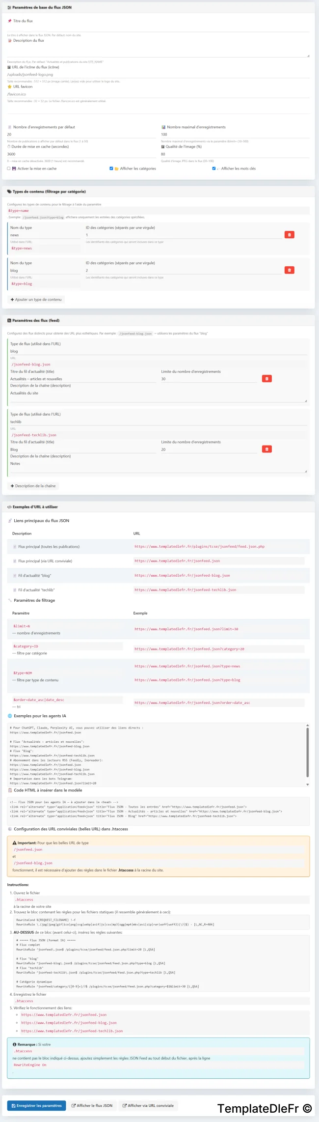
Task: Open "Afficher via URL conviviale" link
Action: pos(148,1106)
